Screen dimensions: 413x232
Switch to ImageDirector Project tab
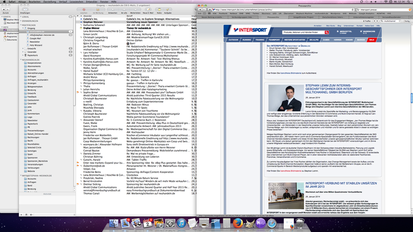[304, 17]
